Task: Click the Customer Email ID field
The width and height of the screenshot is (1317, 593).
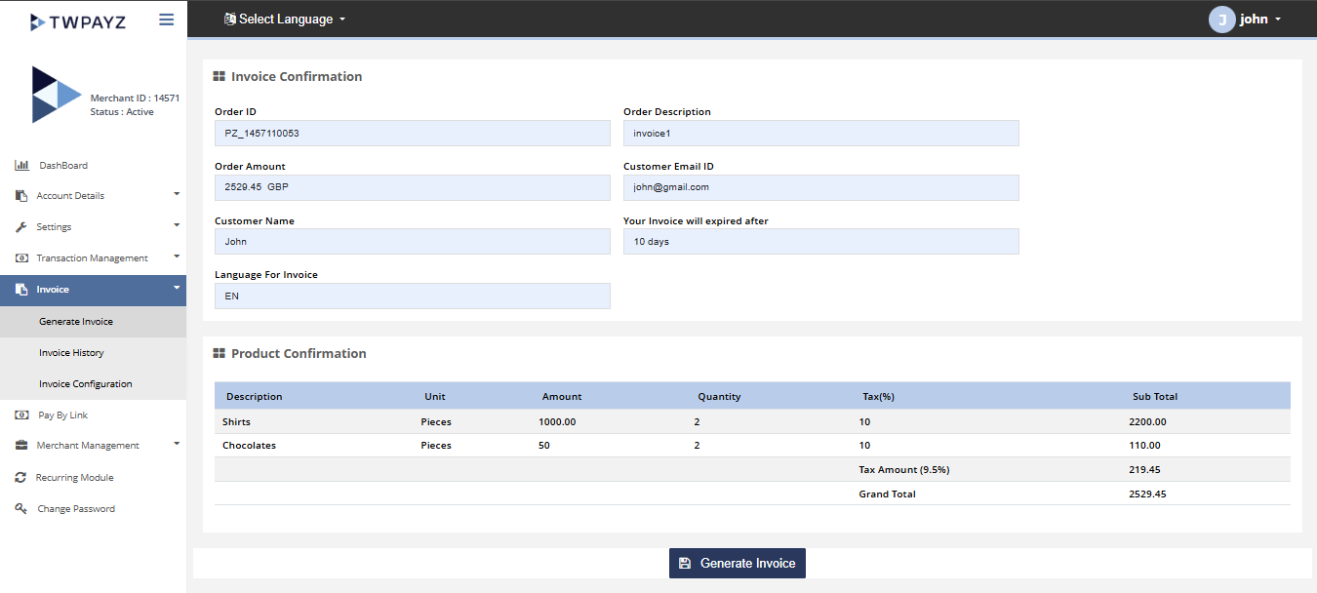Action: pos(820,187)
